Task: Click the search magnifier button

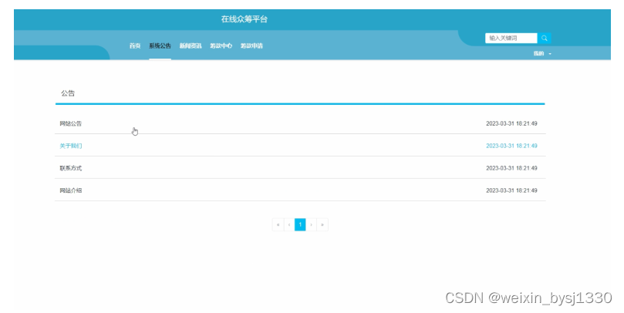Action: [x=544, y=39]
